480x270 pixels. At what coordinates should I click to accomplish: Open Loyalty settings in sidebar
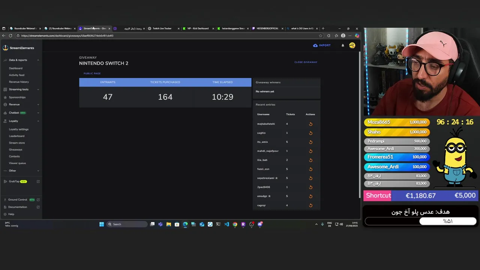pyautogui.click(x=19, y=129)
